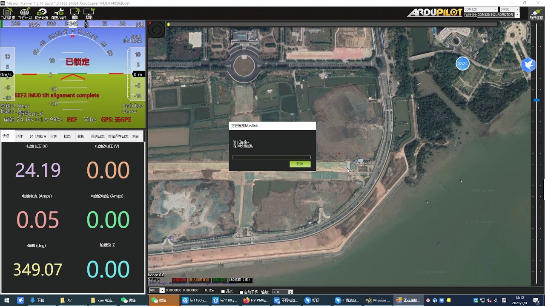This screenshot has height=306, width=545.
Task: Open the Mission Planner taskbar item
Action: pos(378,300)
